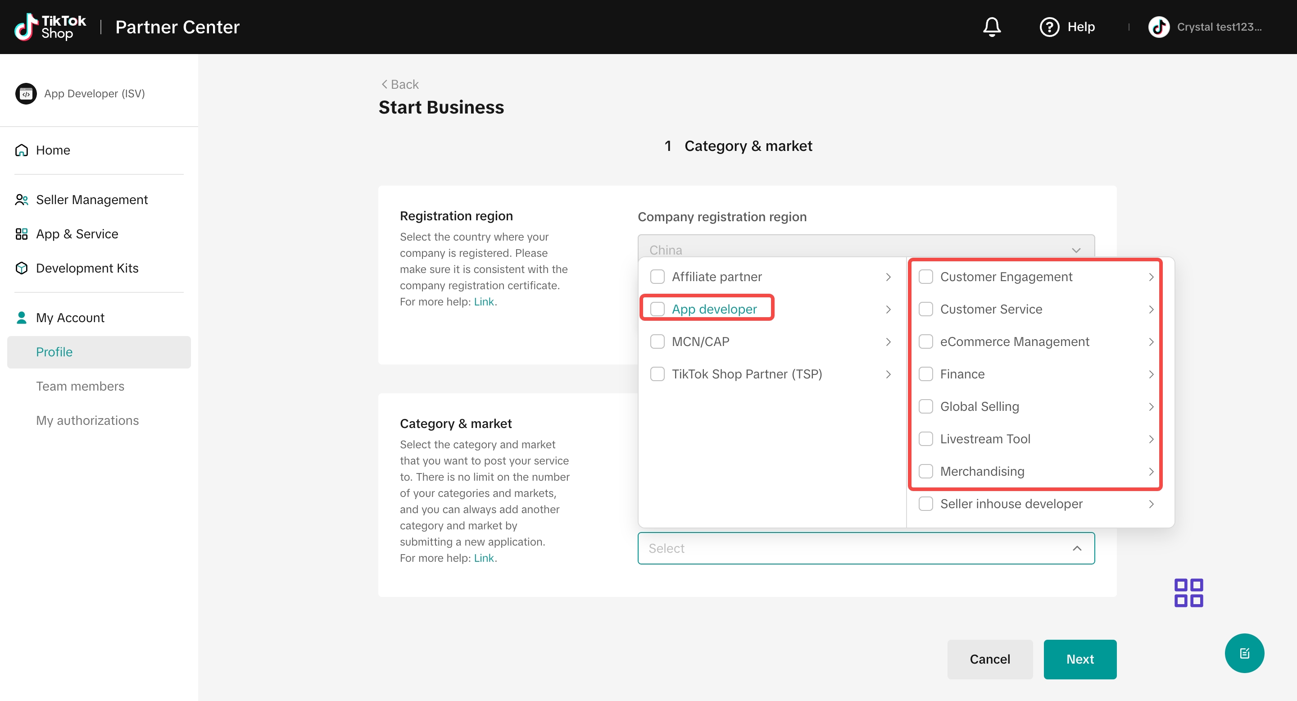Click the My Account person icon
Screen dimensions: 1297x701
22,317
